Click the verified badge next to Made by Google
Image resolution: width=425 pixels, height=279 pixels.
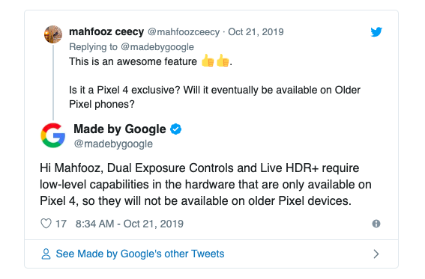[175, 129]
